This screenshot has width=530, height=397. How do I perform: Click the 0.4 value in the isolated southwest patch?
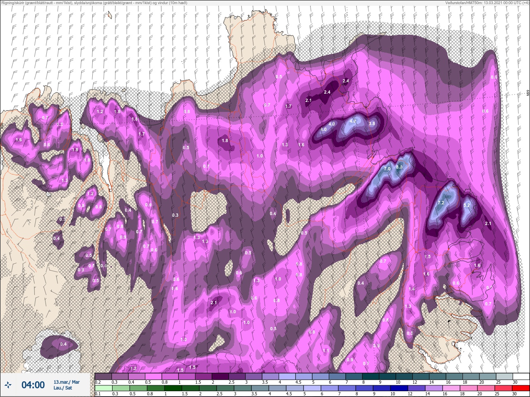[x=63, y=344]
